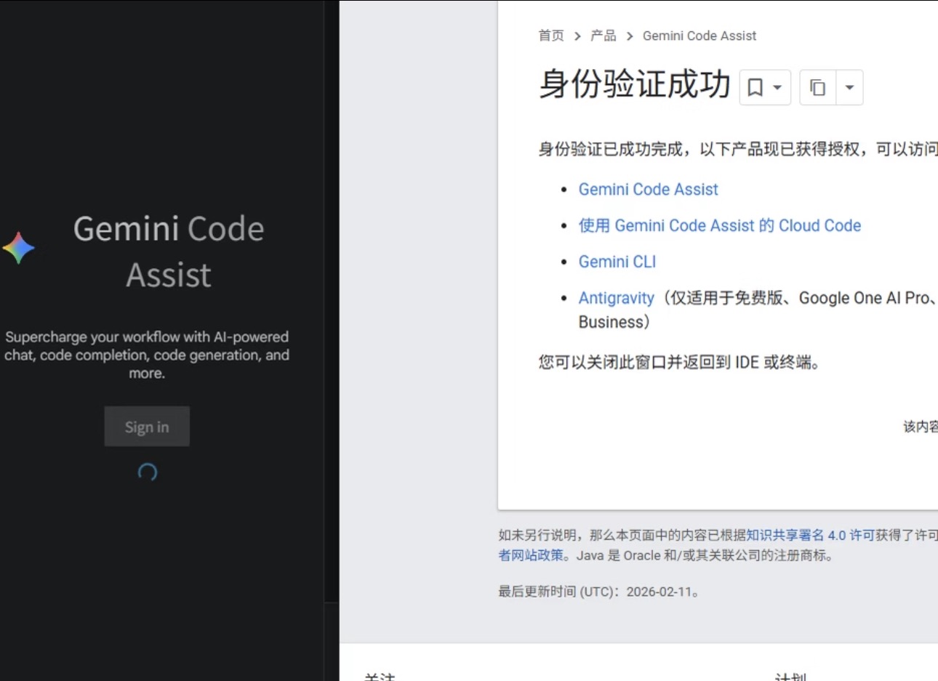Open the Gemini Code Assist list link
938x681 pixels.
pyautogui.click(x=648, y=190)
